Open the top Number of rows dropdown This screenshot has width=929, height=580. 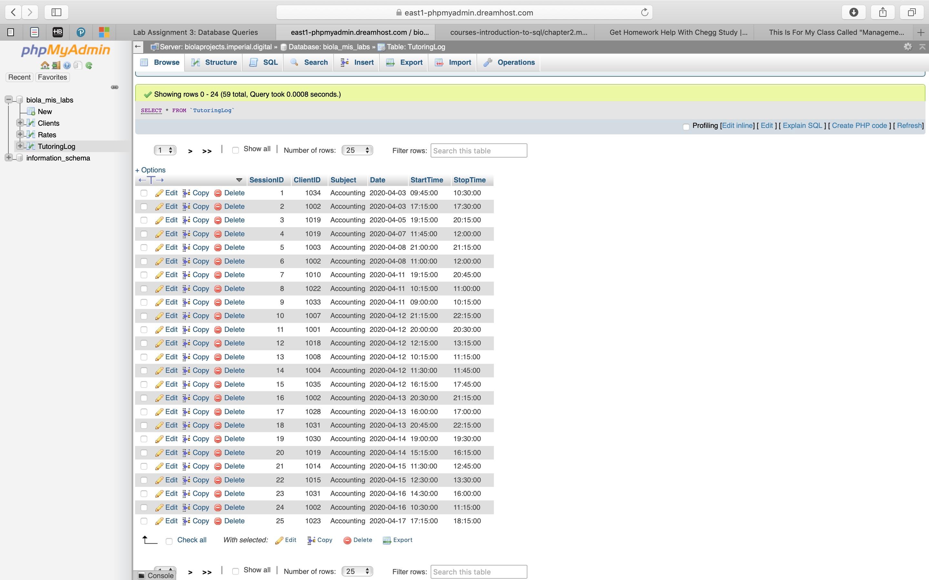[357, 150]
